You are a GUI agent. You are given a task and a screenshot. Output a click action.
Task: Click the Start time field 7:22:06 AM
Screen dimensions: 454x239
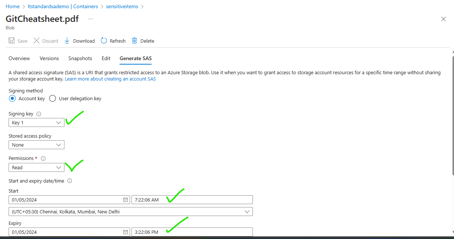192,200
